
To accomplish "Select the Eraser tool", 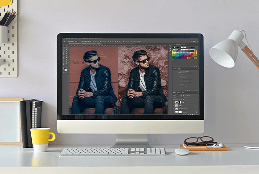I will click(x=64, y=56).
